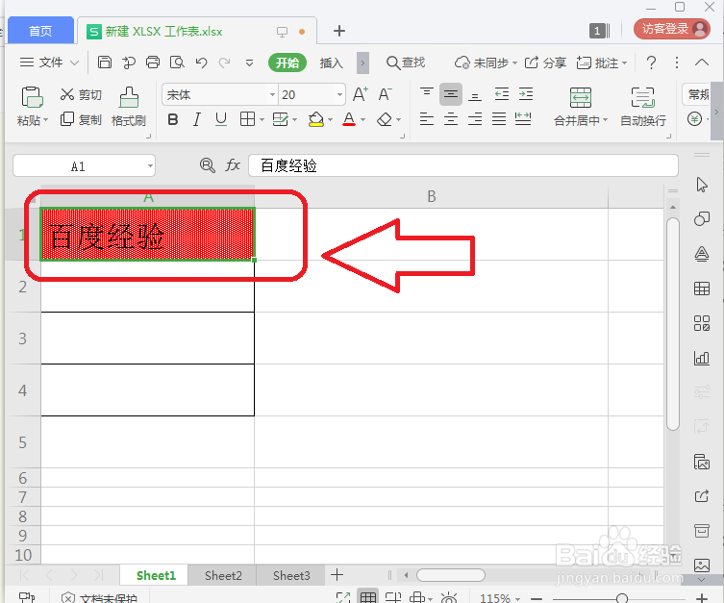Click the Save icon in quick toolbar
The height and width of the screenshot is (603, 724).
105,62
